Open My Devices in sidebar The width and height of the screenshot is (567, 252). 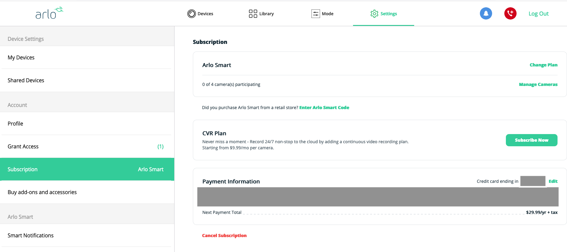(x=21, y=58)
